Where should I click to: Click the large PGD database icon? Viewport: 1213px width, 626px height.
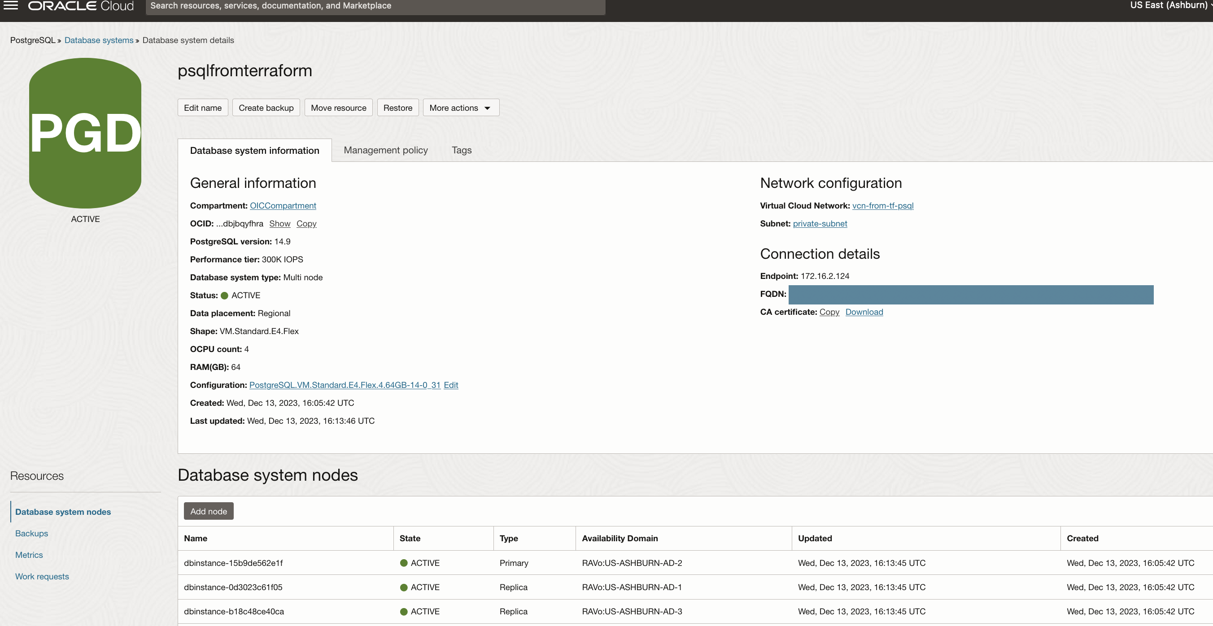click(x=85, y=133)
